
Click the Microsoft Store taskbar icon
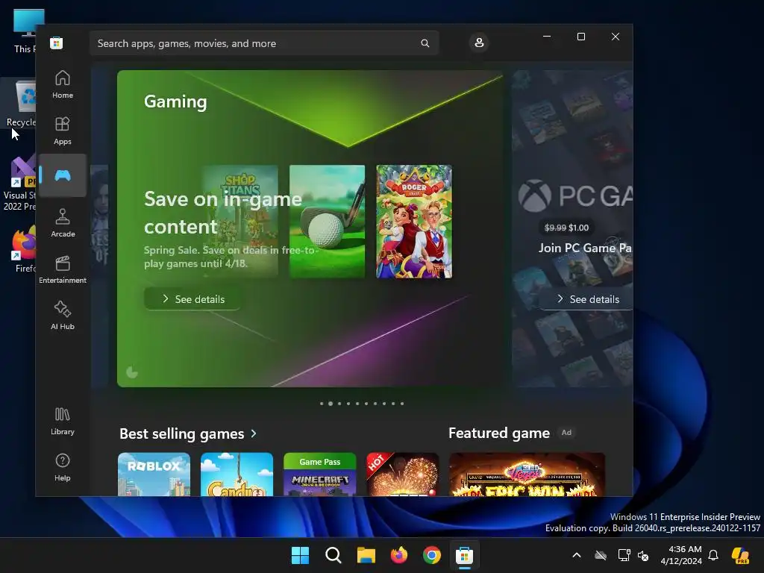tap(464, 555)
